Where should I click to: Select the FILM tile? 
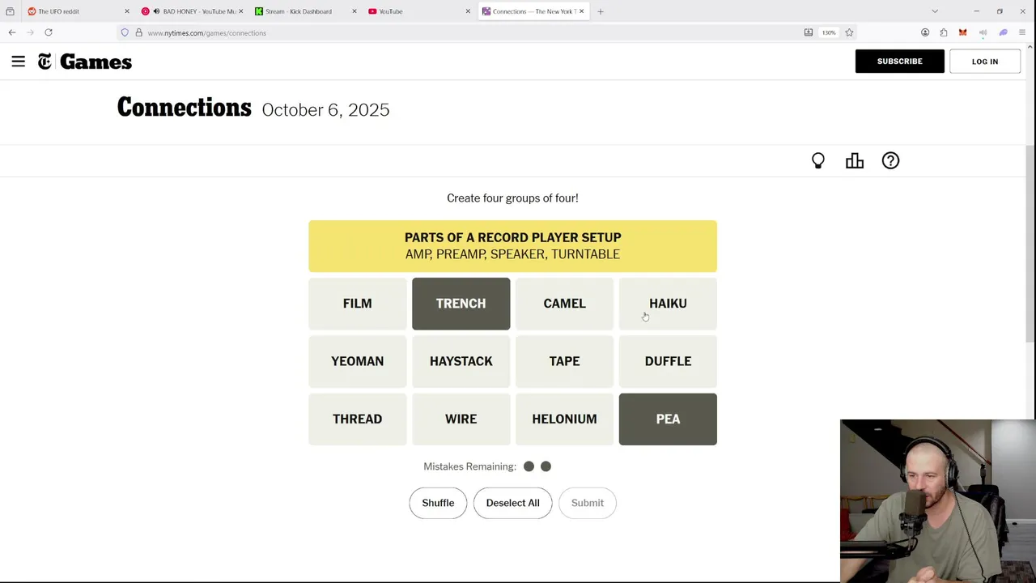pos(357,304)
